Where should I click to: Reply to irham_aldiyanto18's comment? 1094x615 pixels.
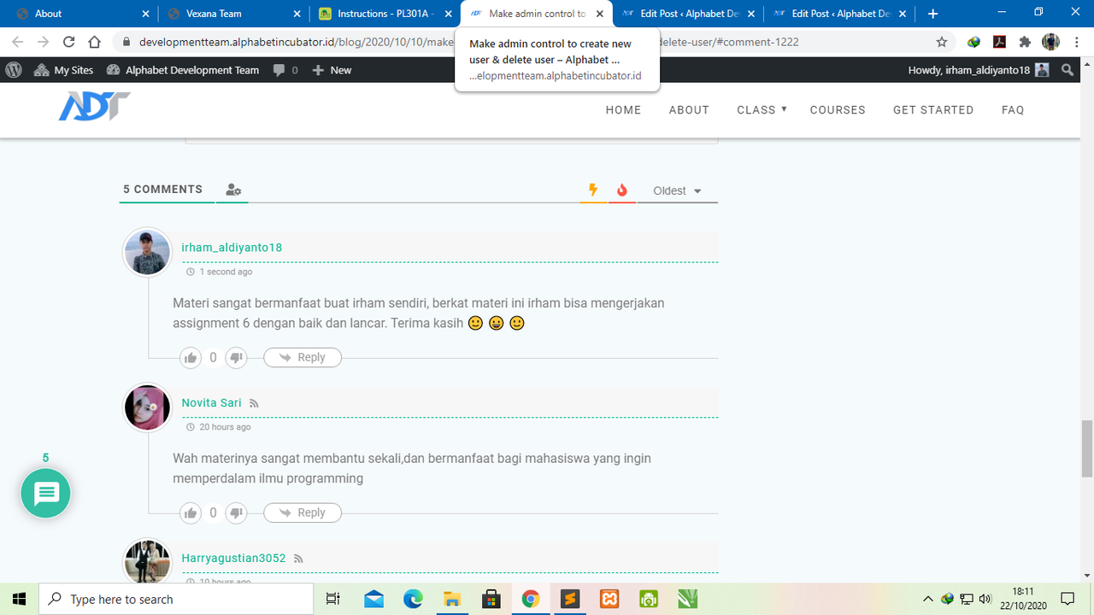click(303, 358)
